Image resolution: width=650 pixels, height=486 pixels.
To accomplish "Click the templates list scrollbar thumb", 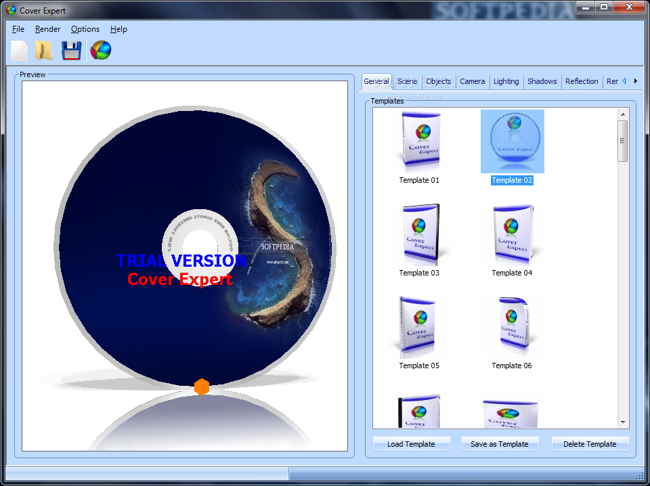I will 623,141.
